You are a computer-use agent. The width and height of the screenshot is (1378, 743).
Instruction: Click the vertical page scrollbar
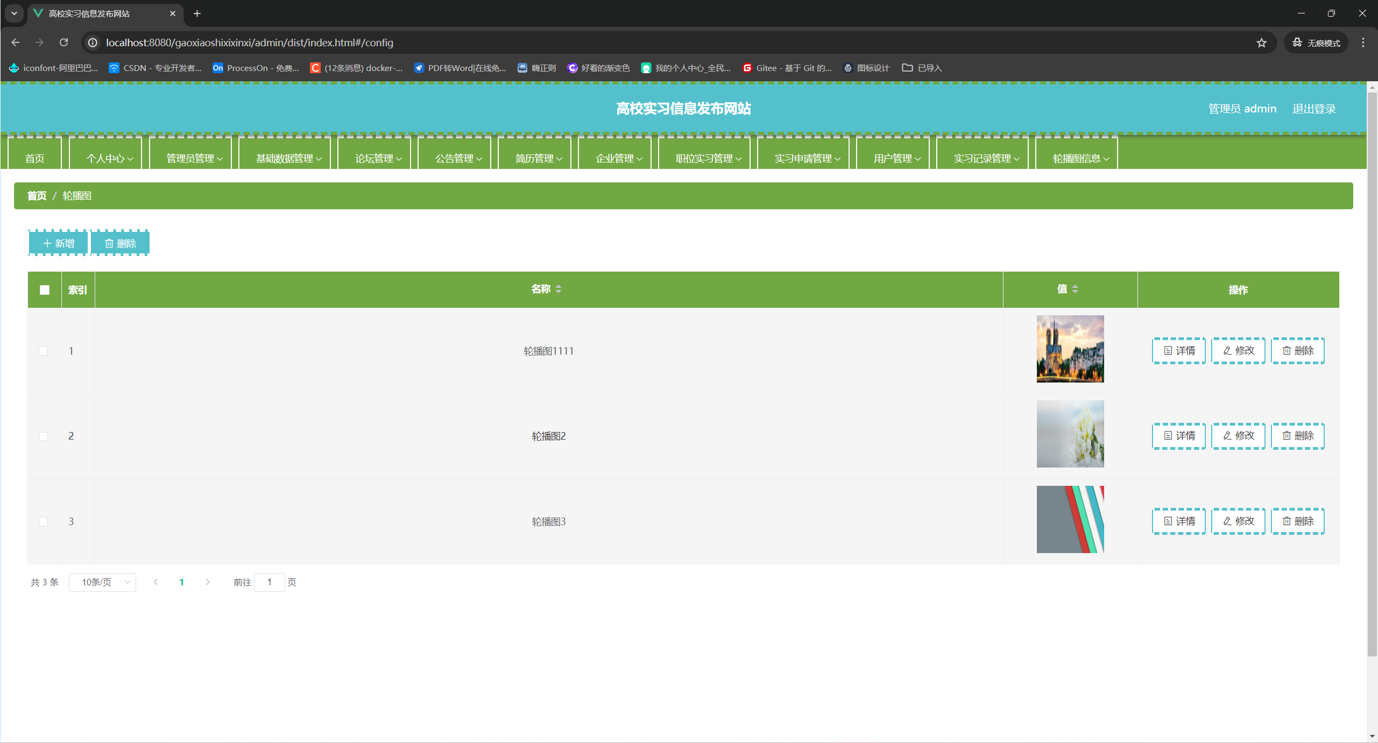point(1372,377)
